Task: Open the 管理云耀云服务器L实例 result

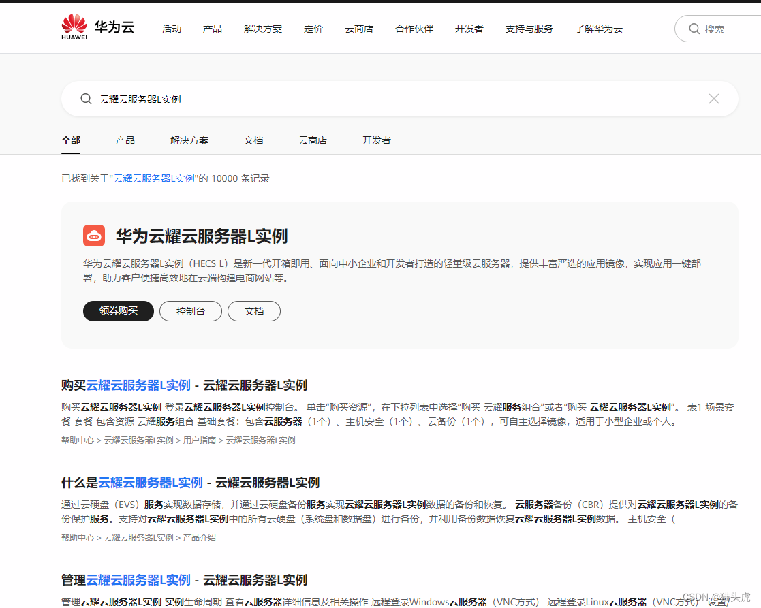Action: click(x=184, y=580)
